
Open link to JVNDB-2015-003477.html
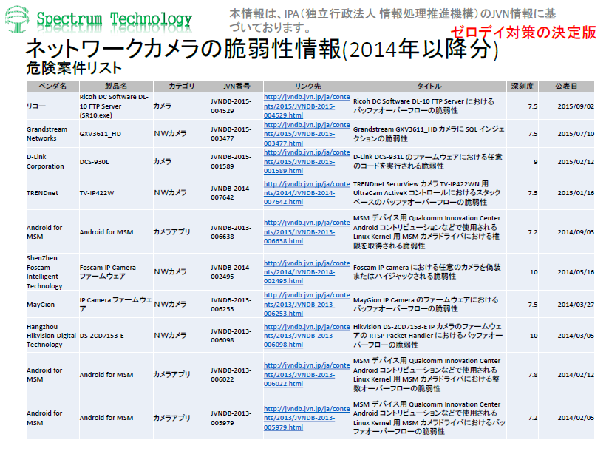coord(307,134)
